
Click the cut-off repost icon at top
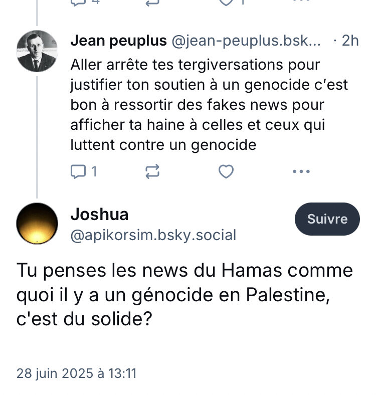pyautogui.click(x=152, y=2)
